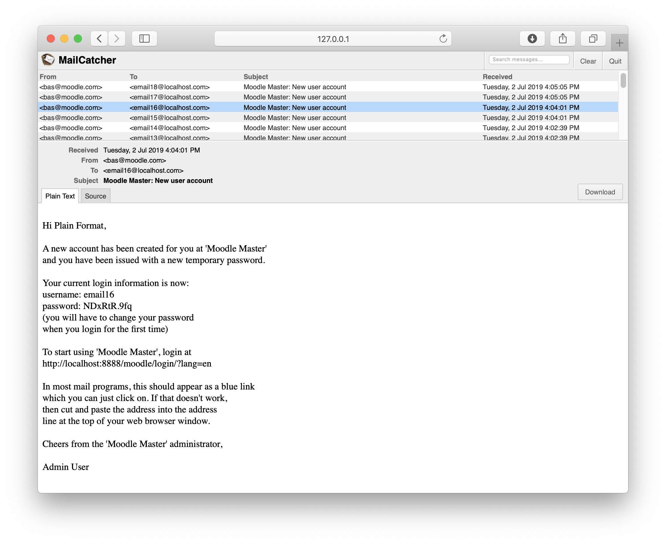Select message to email16@localhost.com
This screenshot has height=543, width=666.
[x=328, y=107]
